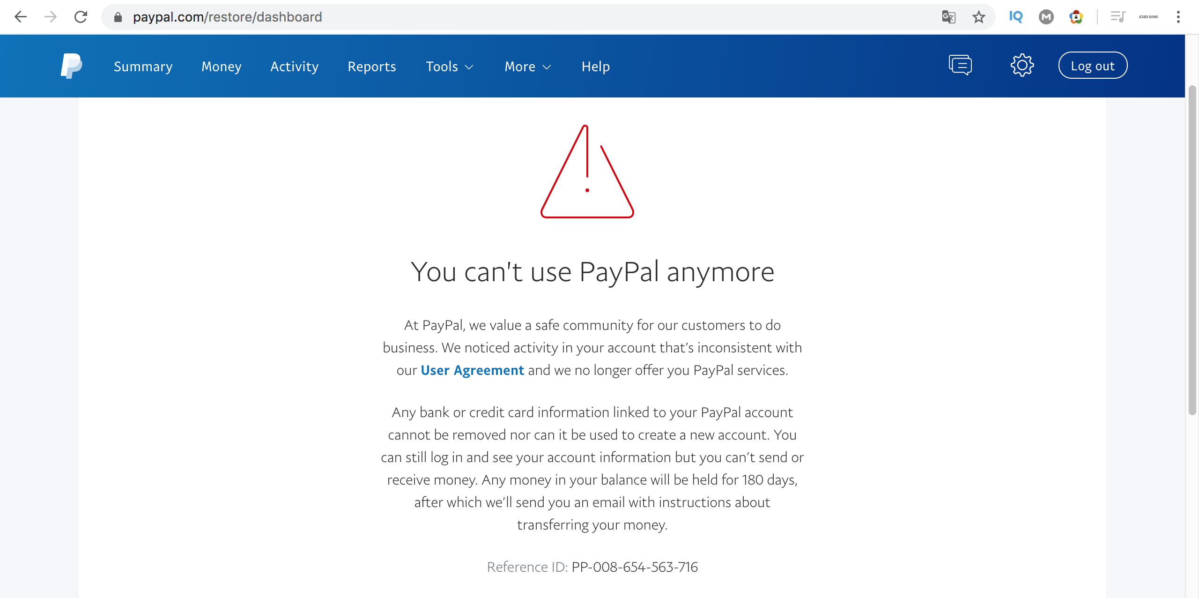Click the page vertical scrollbar
The image size is (1199, 598).
pyautogui.click(x=1192, y=250)
